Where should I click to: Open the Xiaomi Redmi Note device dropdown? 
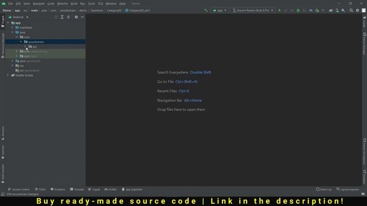(253, 10)
